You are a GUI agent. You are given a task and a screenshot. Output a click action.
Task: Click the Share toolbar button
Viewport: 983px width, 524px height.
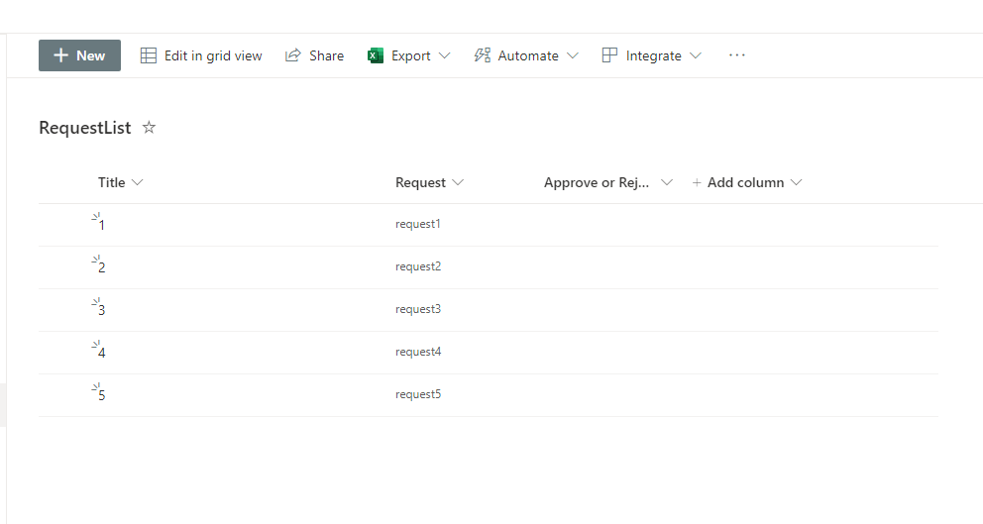click(314, 55)
